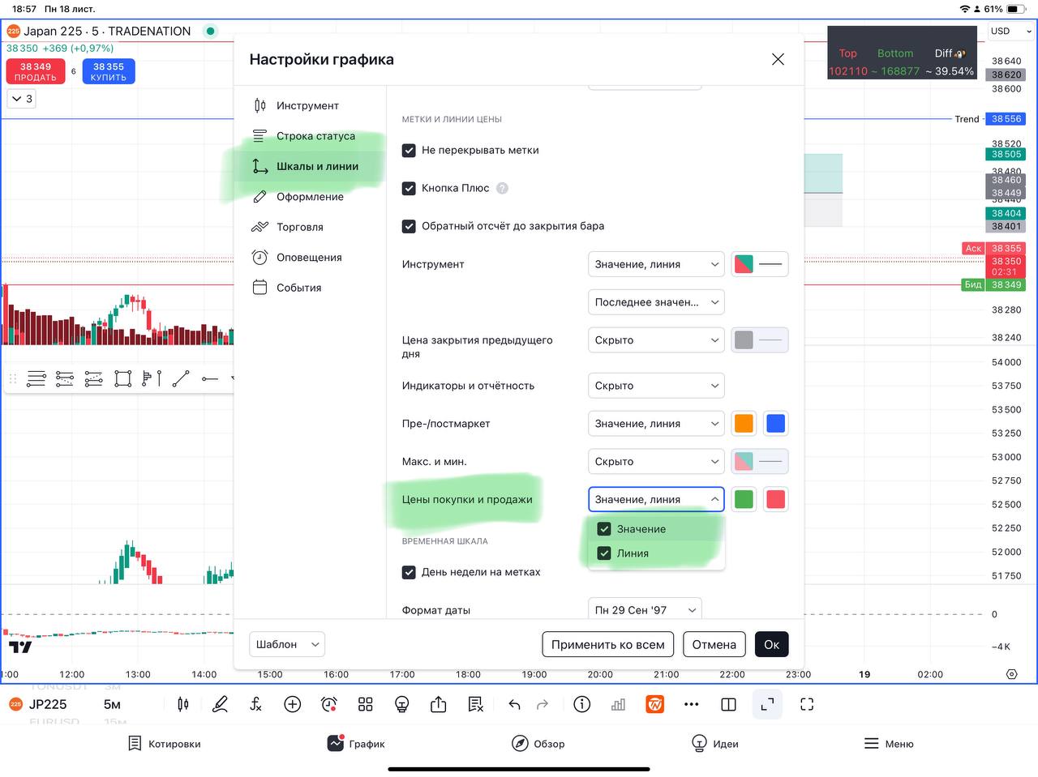This screenshot has width=1038, height=777.
Task: Click the red 'Продать' sell button
Action: pos(36,71)
